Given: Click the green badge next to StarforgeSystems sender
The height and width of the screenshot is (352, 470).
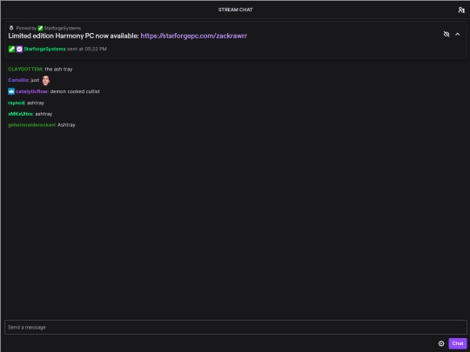Looking at the screenshot, I should click(x=11, y=49).
